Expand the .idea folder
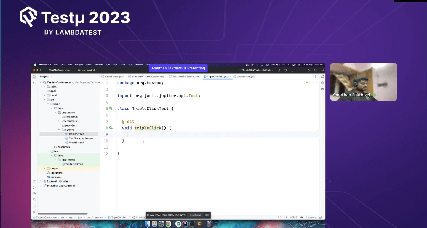 [44, 87]
